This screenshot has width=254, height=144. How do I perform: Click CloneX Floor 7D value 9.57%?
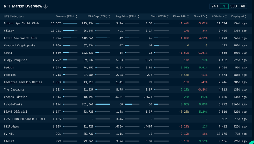point(203,141)
